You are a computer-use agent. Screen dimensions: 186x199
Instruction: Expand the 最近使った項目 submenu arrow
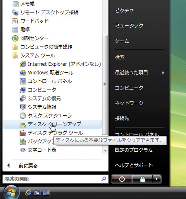point(163,73)
